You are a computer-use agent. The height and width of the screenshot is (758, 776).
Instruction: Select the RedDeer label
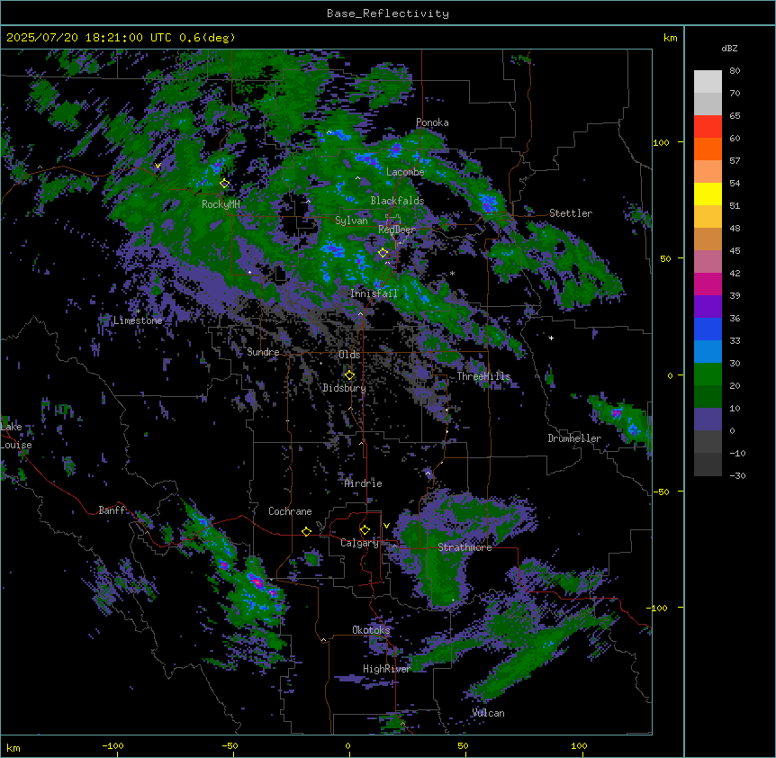[397, 230]
